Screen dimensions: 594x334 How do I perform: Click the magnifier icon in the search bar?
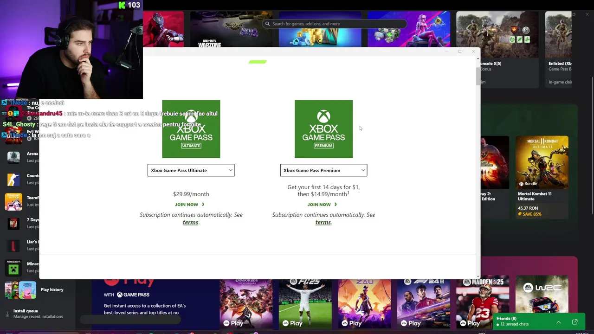click(x=267, y=24)
